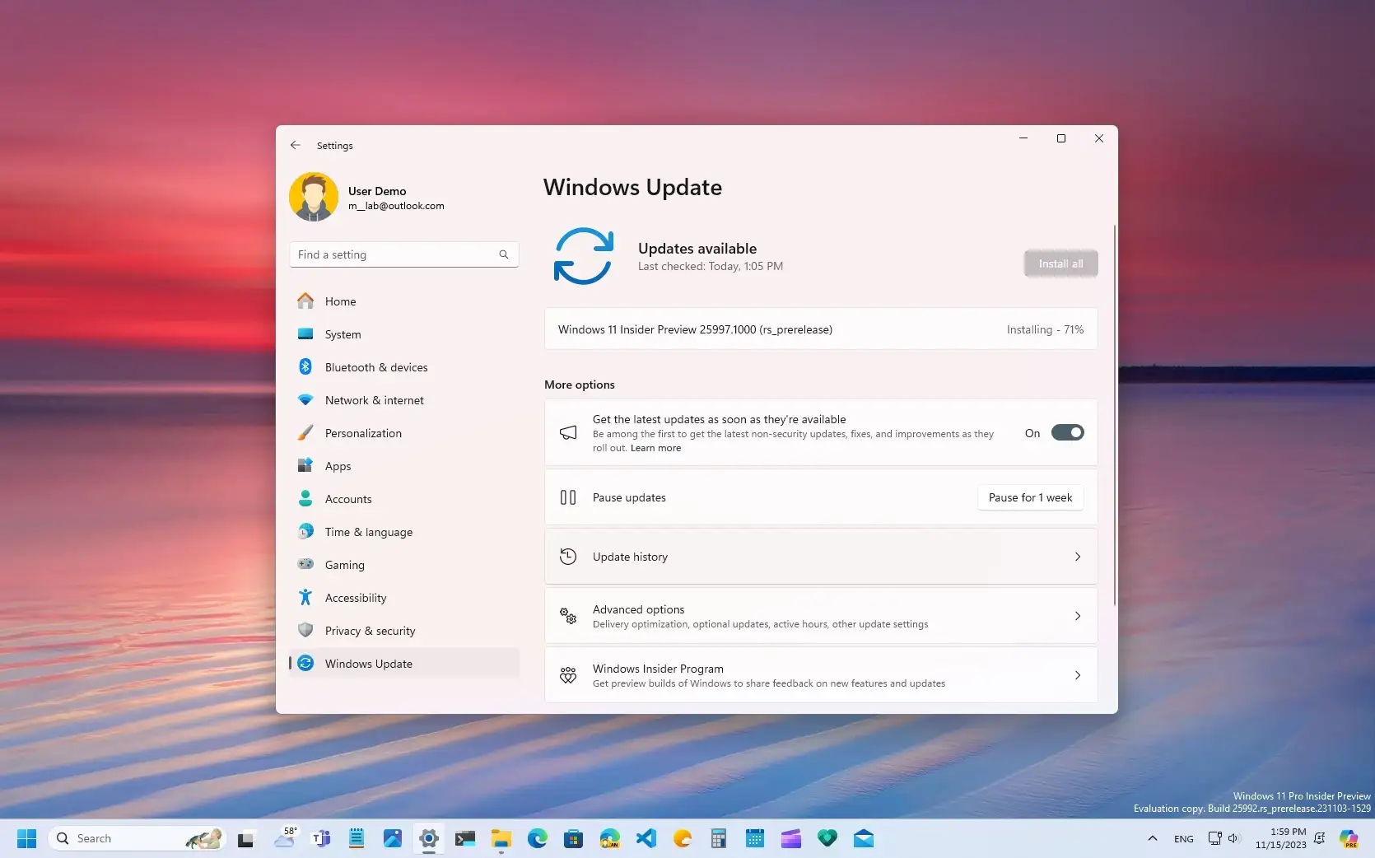The image size is (1375, 858).
Task: Select Accounts in the sidebar
Action: tap(403, 499)
